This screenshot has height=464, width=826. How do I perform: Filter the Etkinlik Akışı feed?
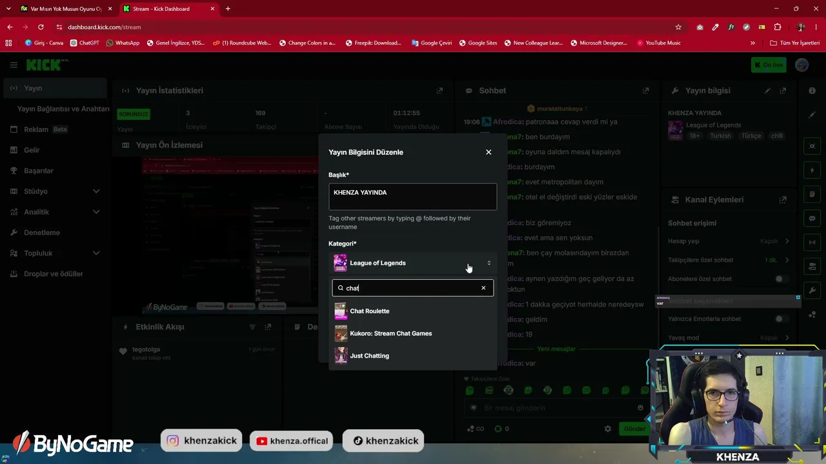tap(252, 327)
